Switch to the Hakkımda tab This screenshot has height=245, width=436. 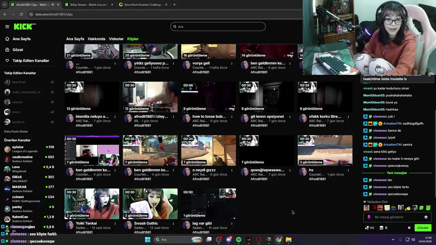pyautogui.click(x=96, y=39)
